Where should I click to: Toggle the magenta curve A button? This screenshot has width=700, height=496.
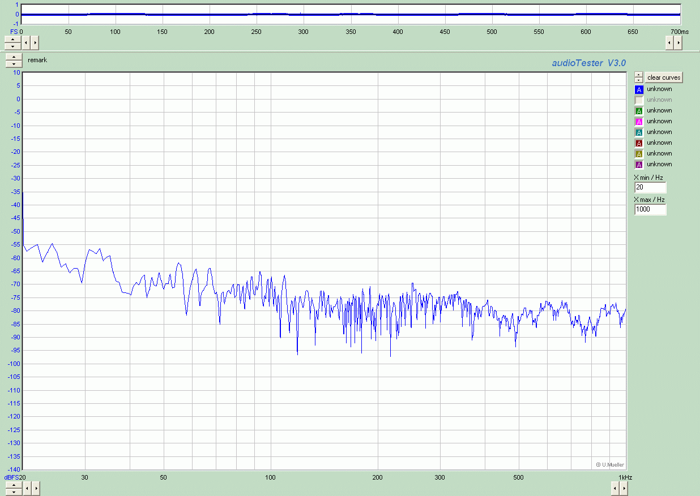coord(639,122)
